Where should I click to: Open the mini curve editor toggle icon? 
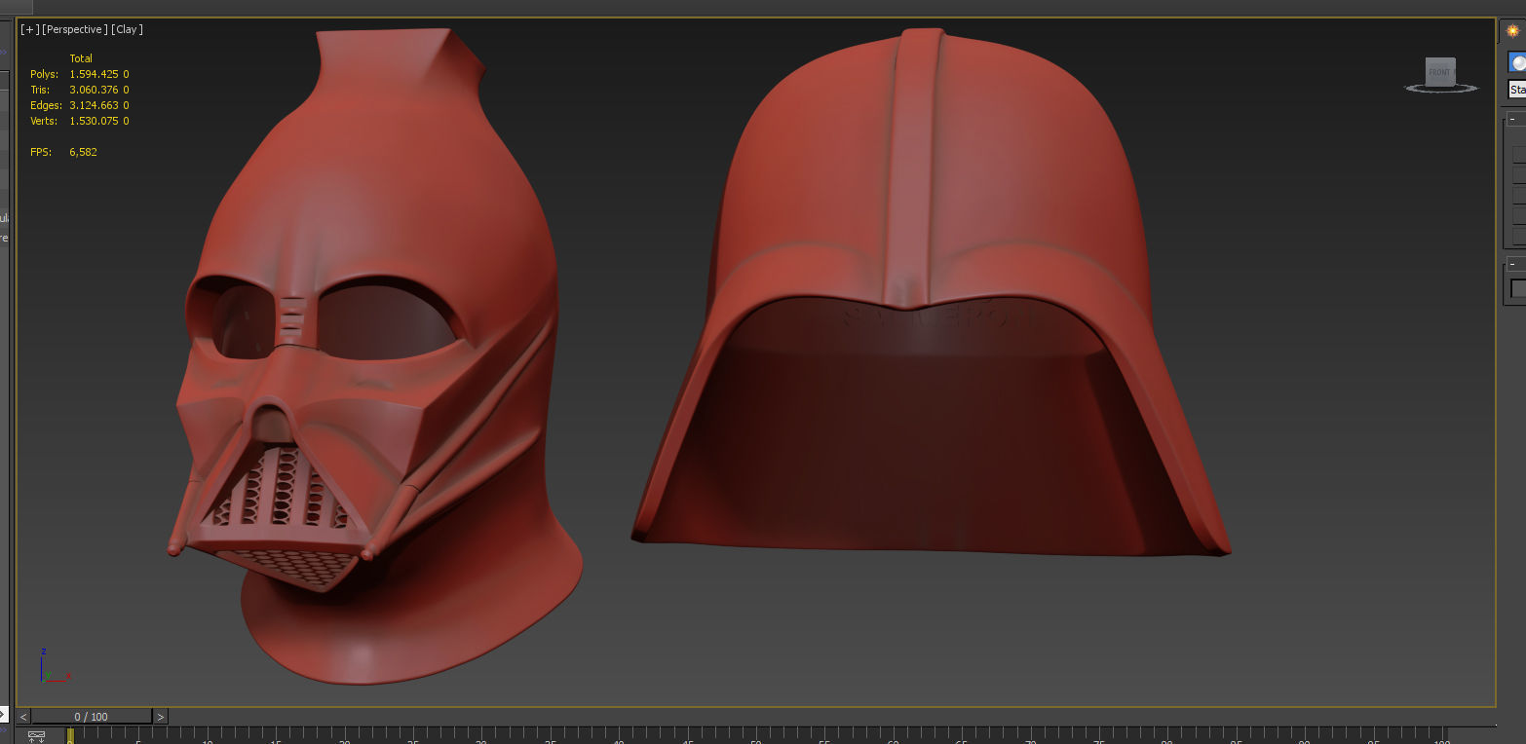37,736
